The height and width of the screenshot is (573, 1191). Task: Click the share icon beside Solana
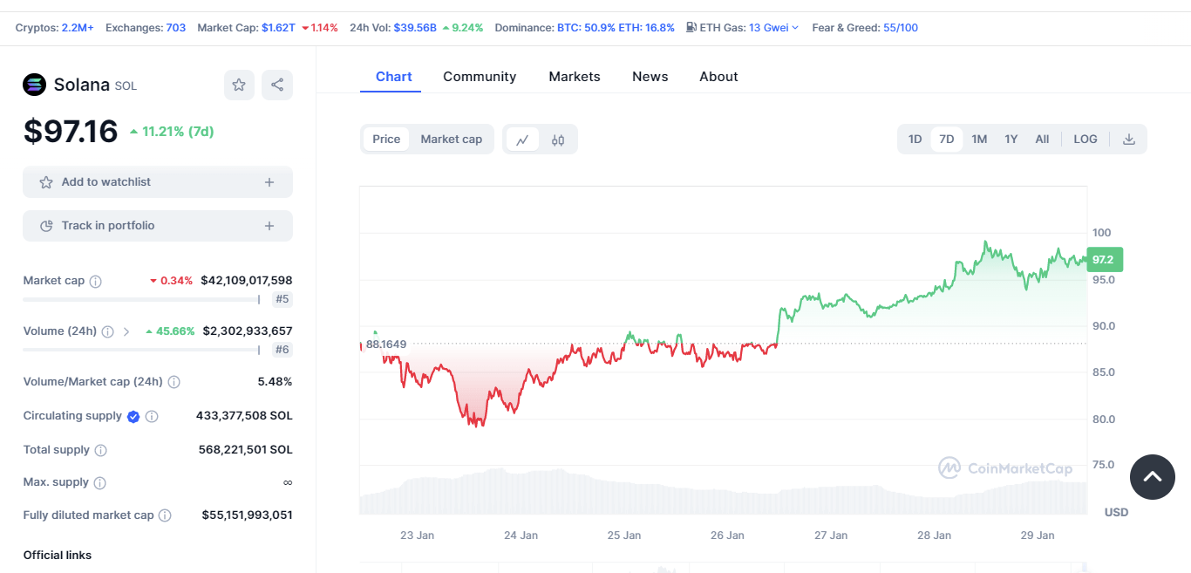pyautogui.click(x=277, y=85)
